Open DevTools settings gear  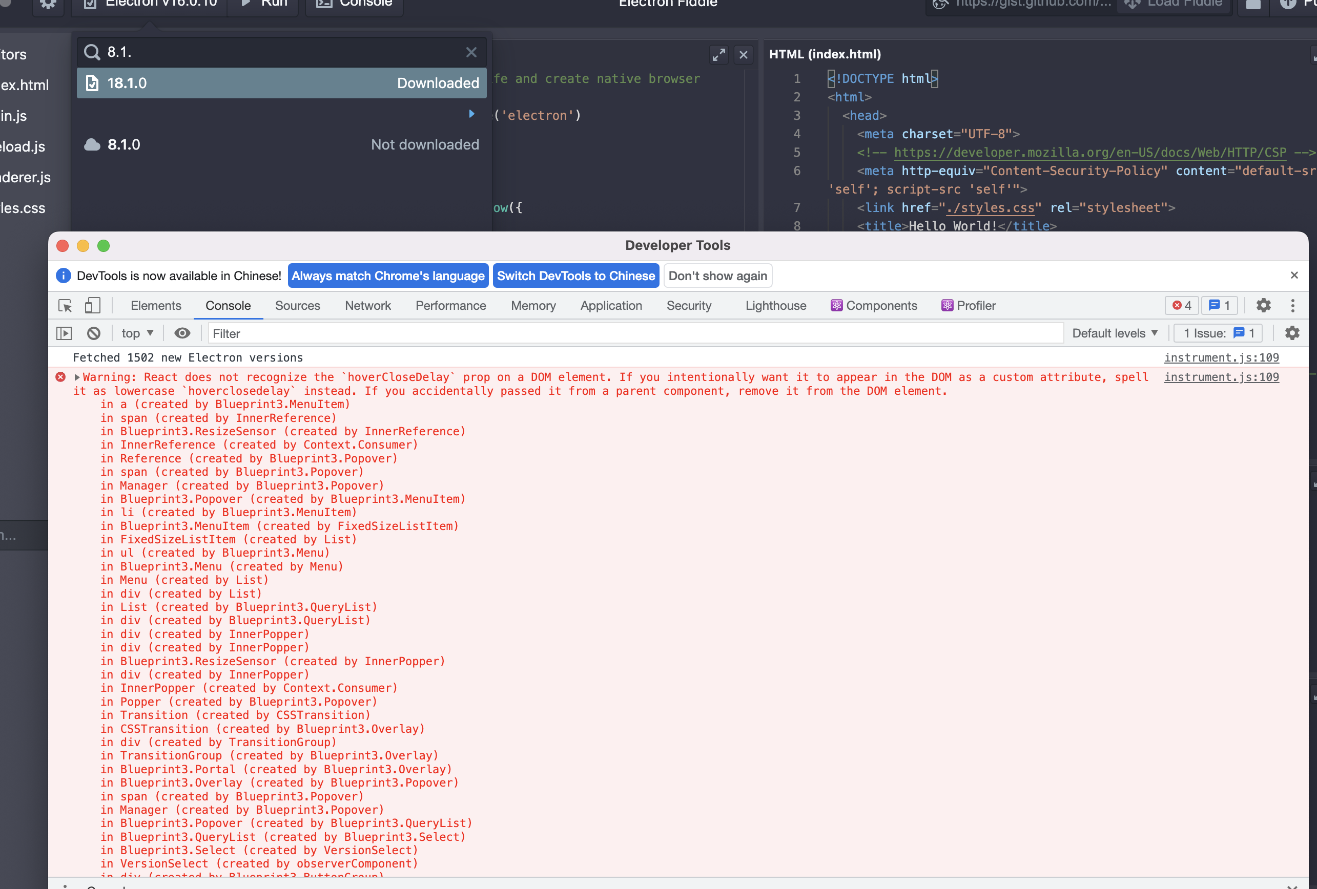pos(1263,305)
